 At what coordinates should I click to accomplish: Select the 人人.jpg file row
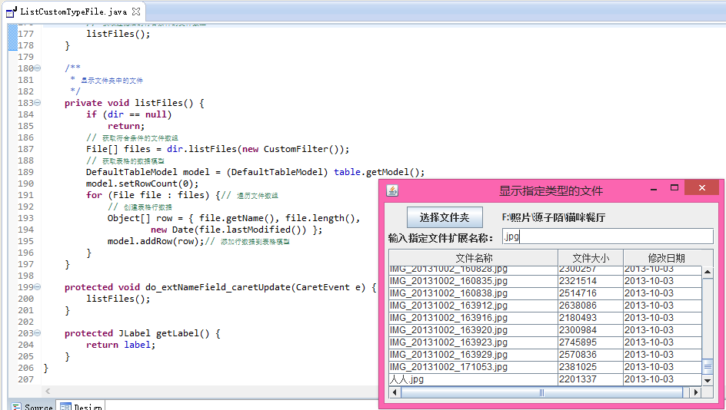tap(545, 379)
